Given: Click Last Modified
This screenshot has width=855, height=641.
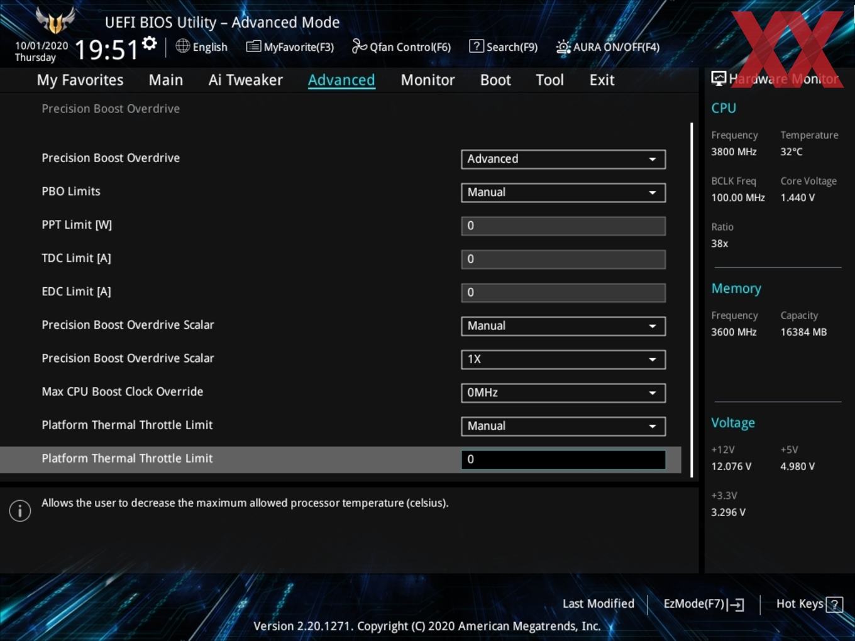Looking at the screenshot, I should (598, 604).
